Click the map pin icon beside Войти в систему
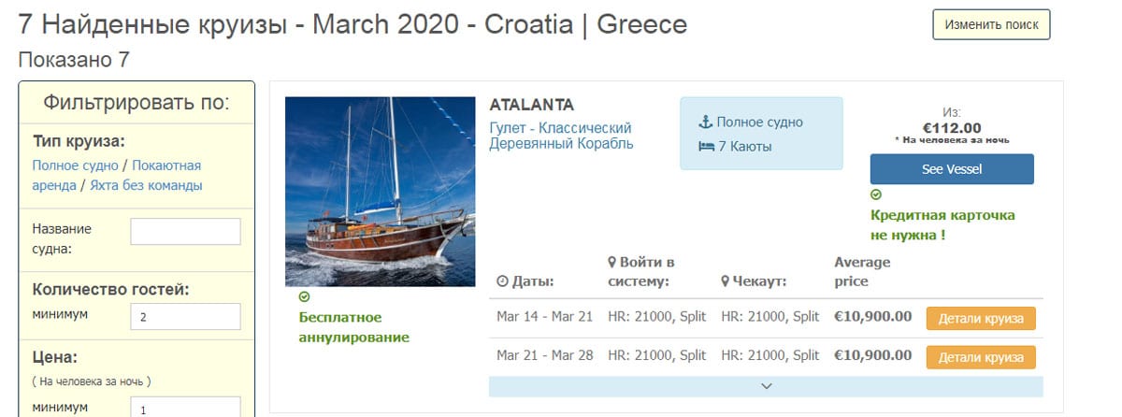 point(612,262)
